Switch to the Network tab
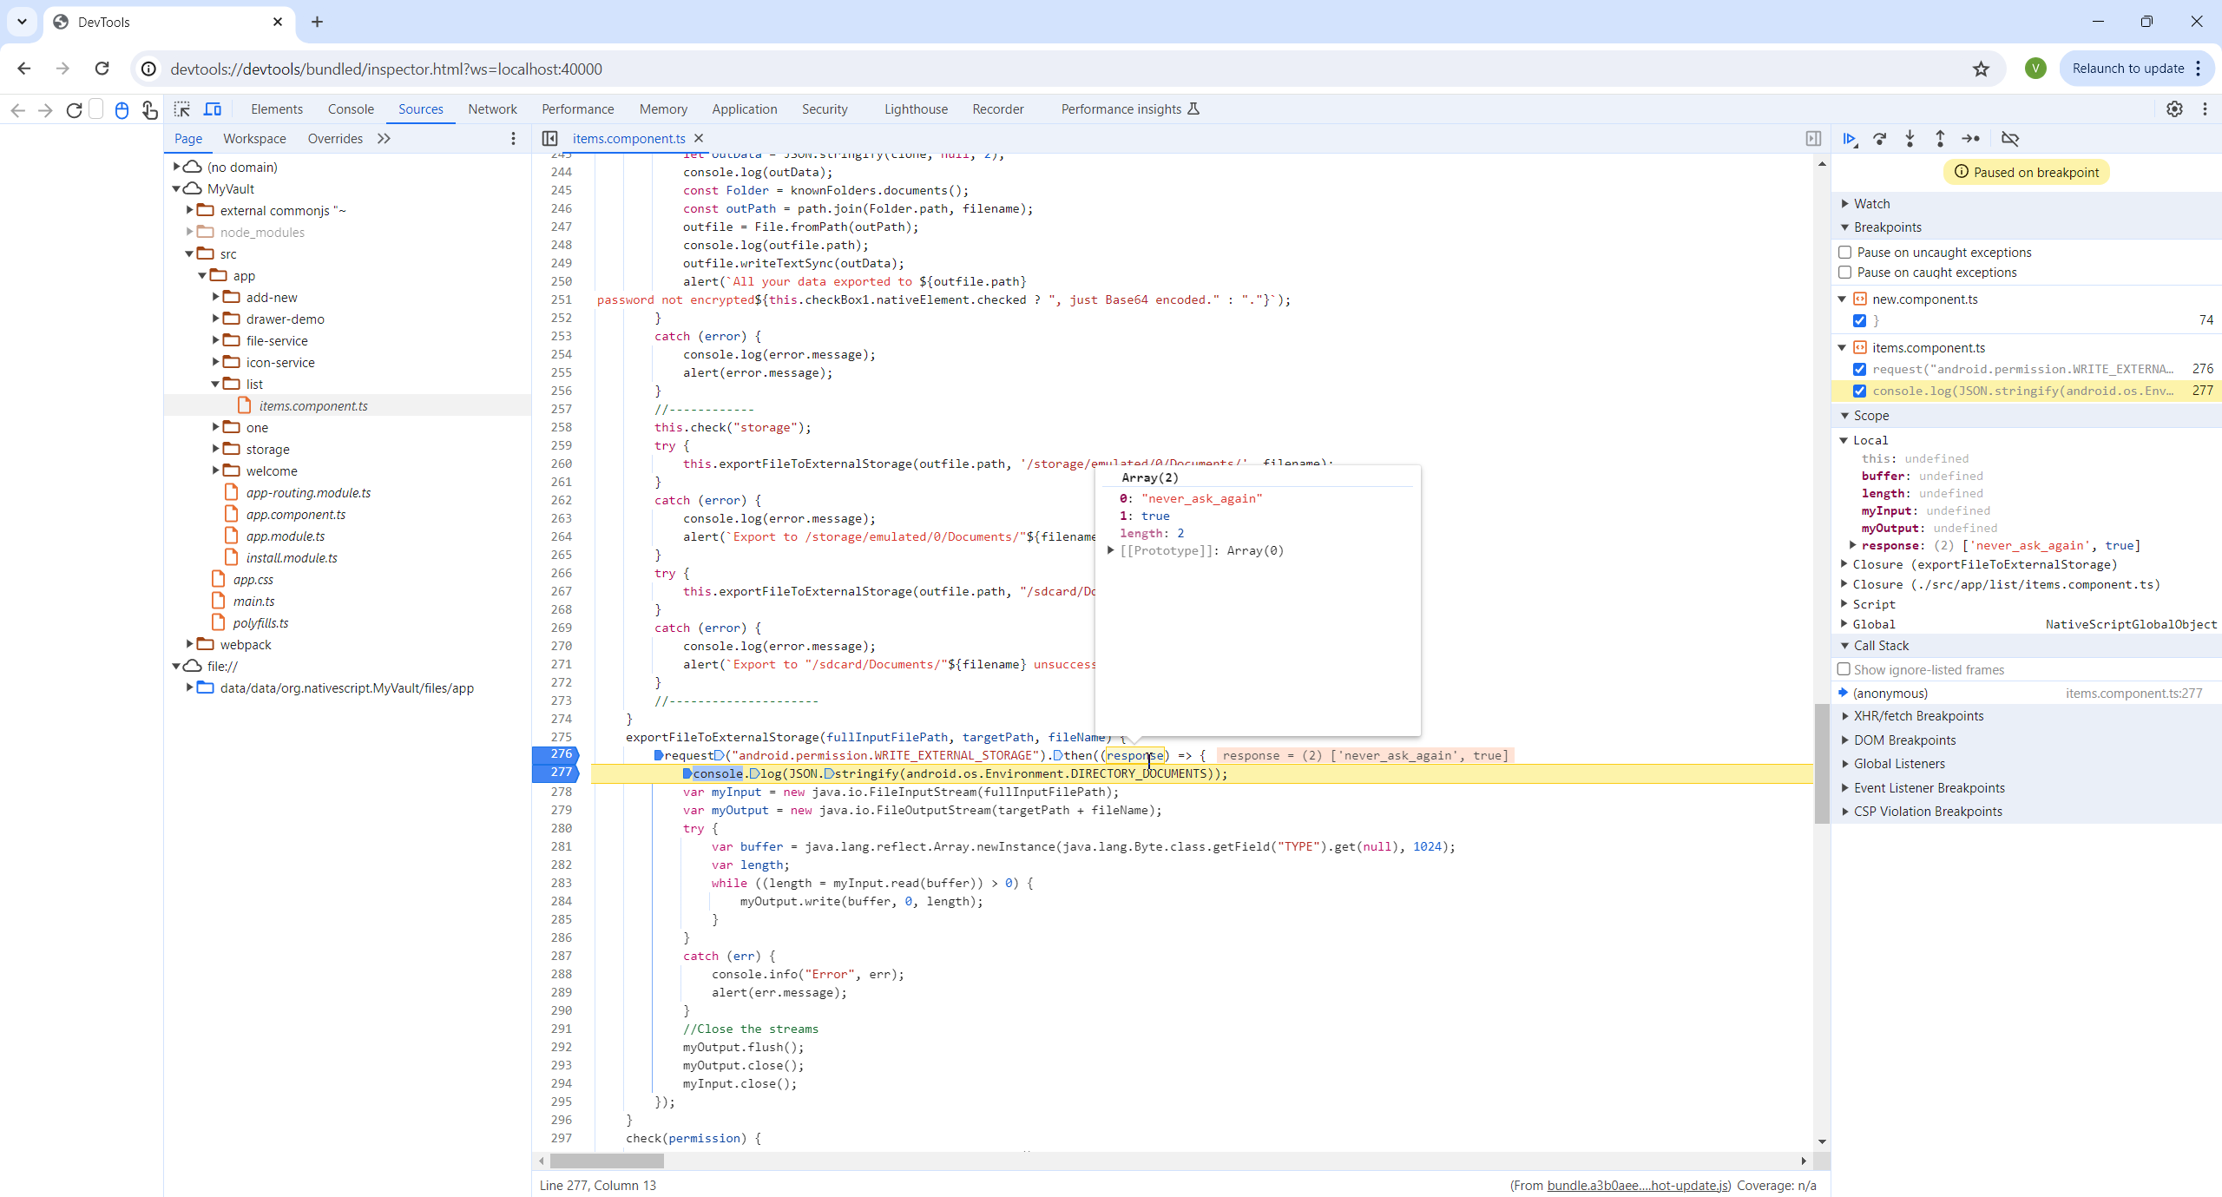 (x=492, y=109)
